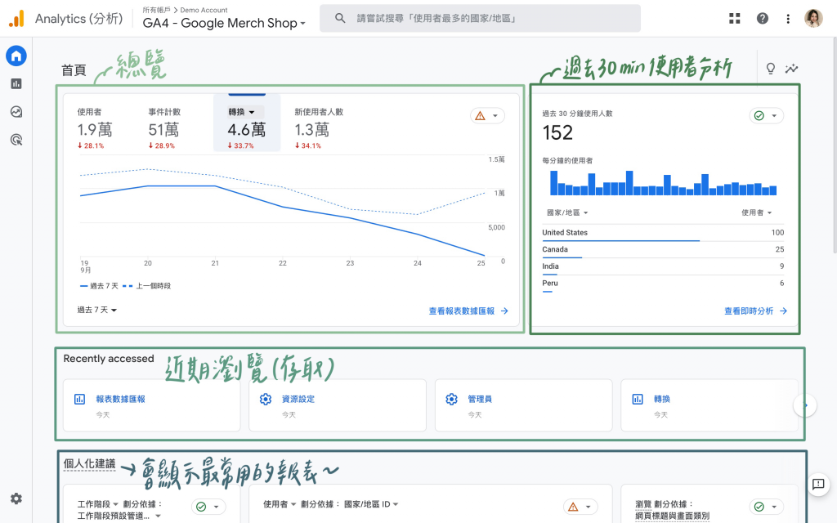This screenshot has width=837, height=523.
Task: Open the Google apps grid icon
Action: pos(735,19)
